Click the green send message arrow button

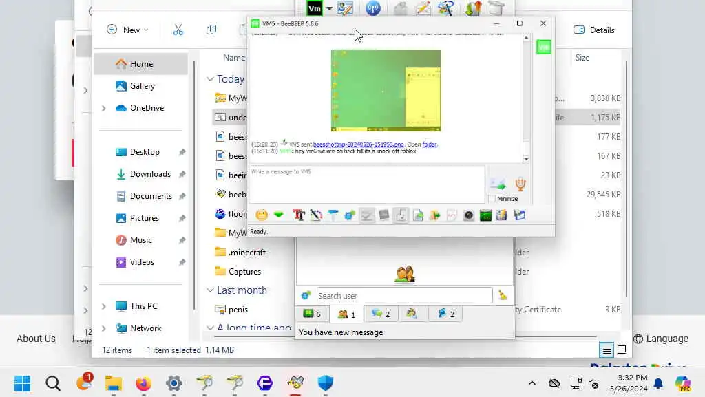498,184
